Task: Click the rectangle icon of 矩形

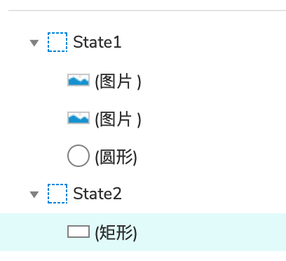Action: tap(79, 232)
